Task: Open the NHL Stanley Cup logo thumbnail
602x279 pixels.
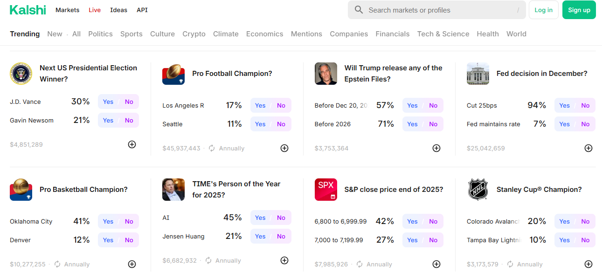Action: (478, 190)
